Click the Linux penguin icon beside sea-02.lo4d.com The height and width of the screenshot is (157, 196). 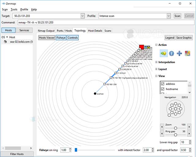(5, 42)
